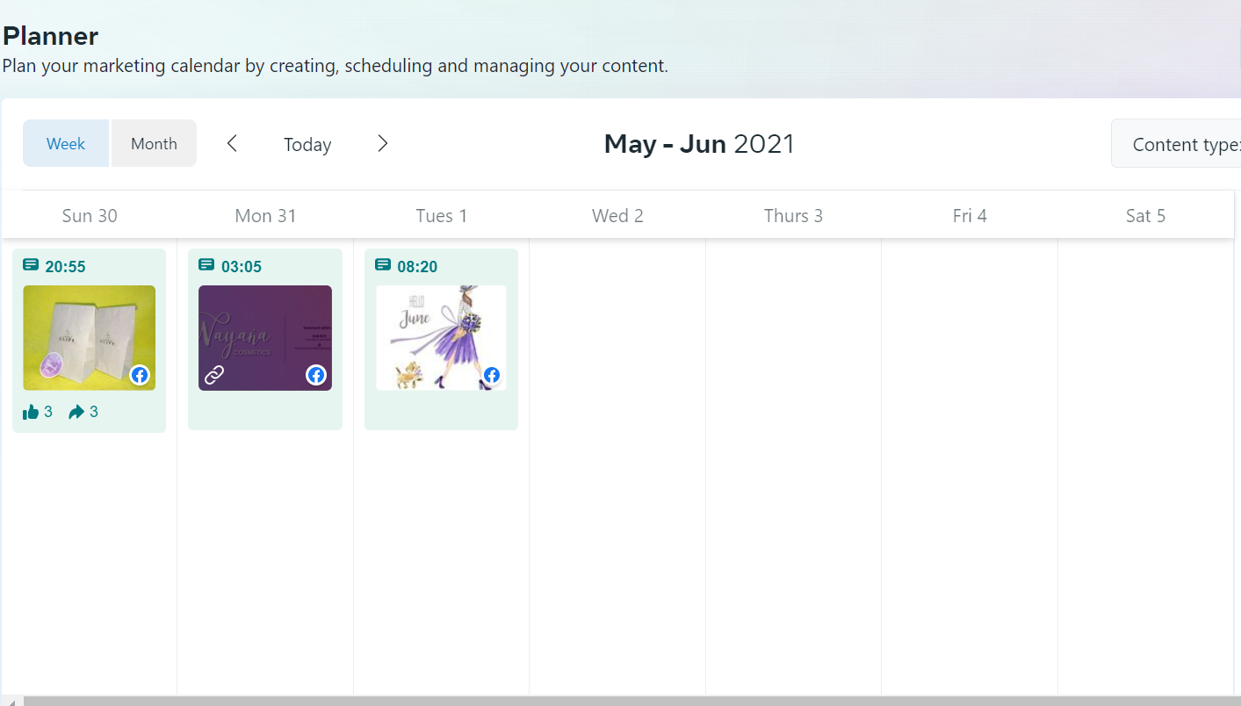Click the Facebook badge on Sunday's post
The width and height of the screenshot is (1241, 706).
(x=140, y=376)
